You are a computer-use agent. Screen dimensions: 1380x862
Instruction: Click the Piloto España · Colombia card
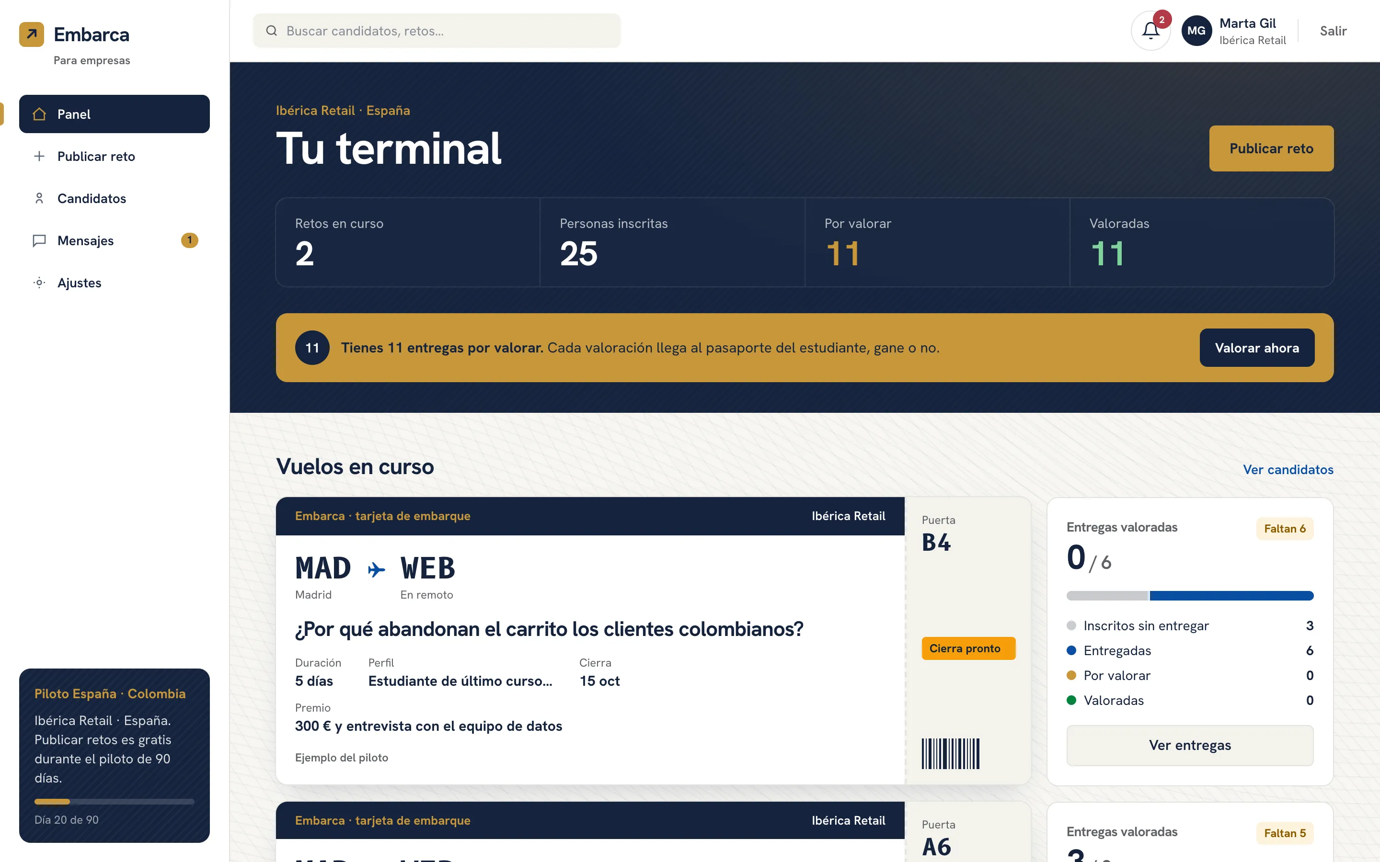[x=114, y=755]
